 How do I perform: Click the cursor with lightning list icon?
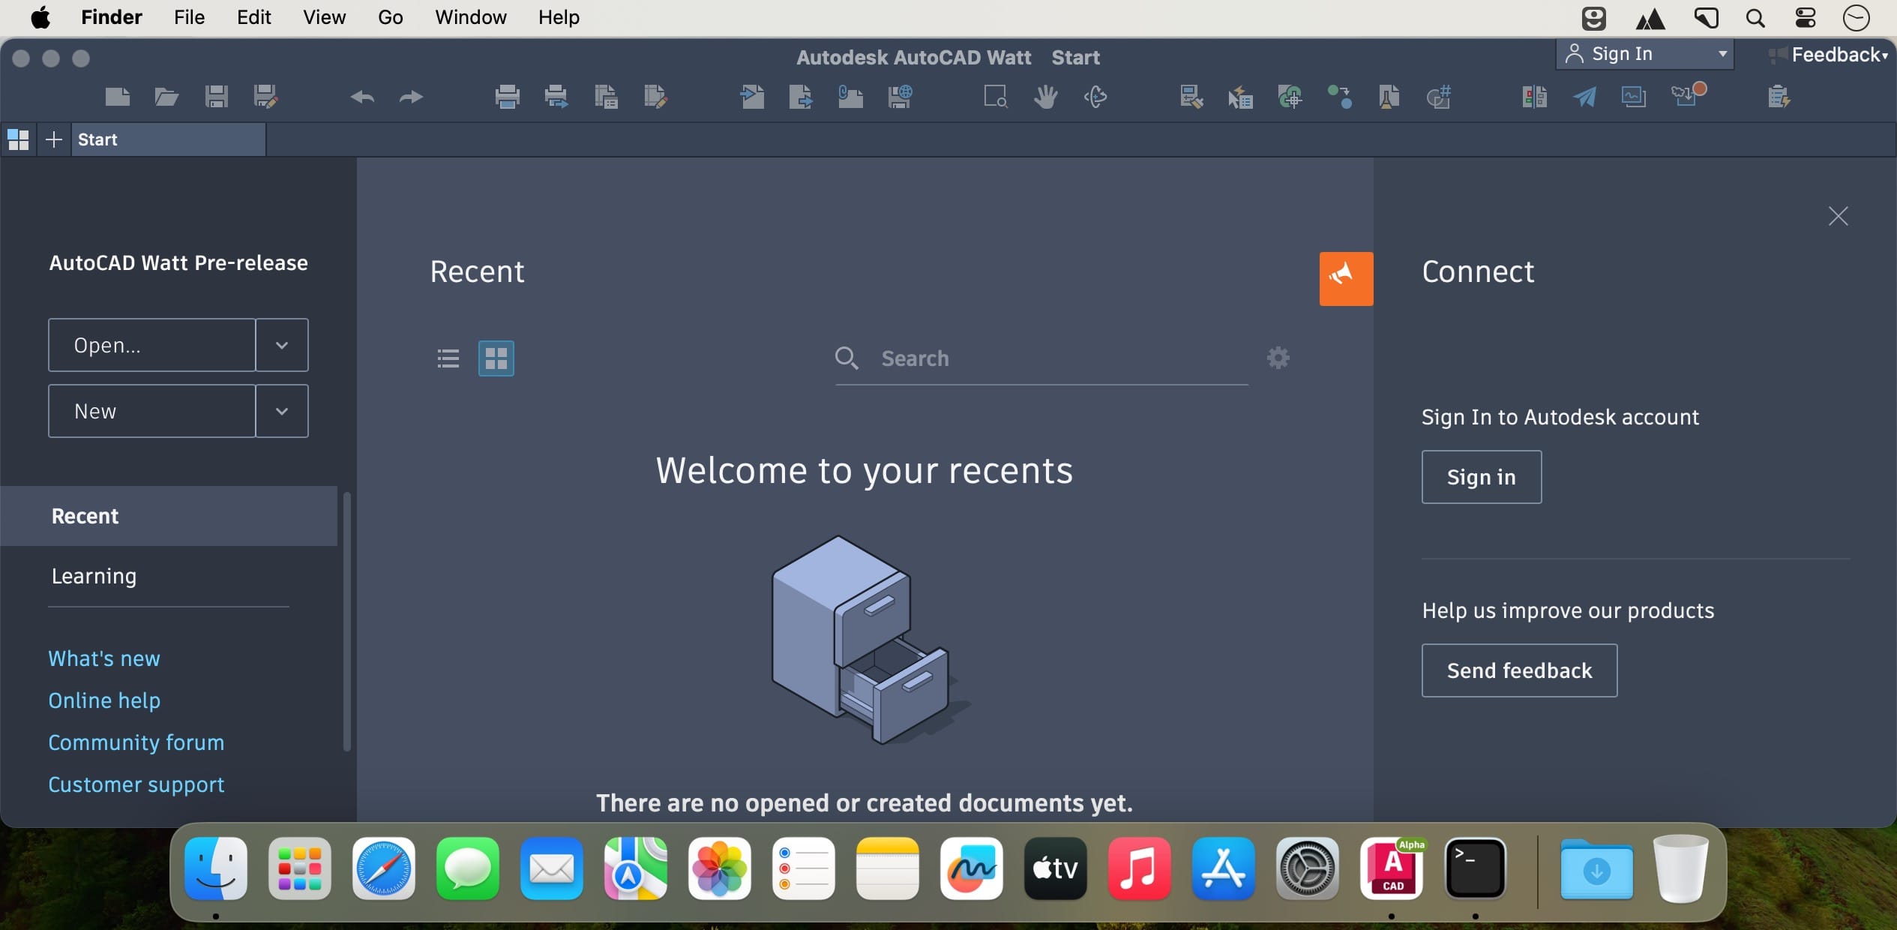pos(1240,97)
